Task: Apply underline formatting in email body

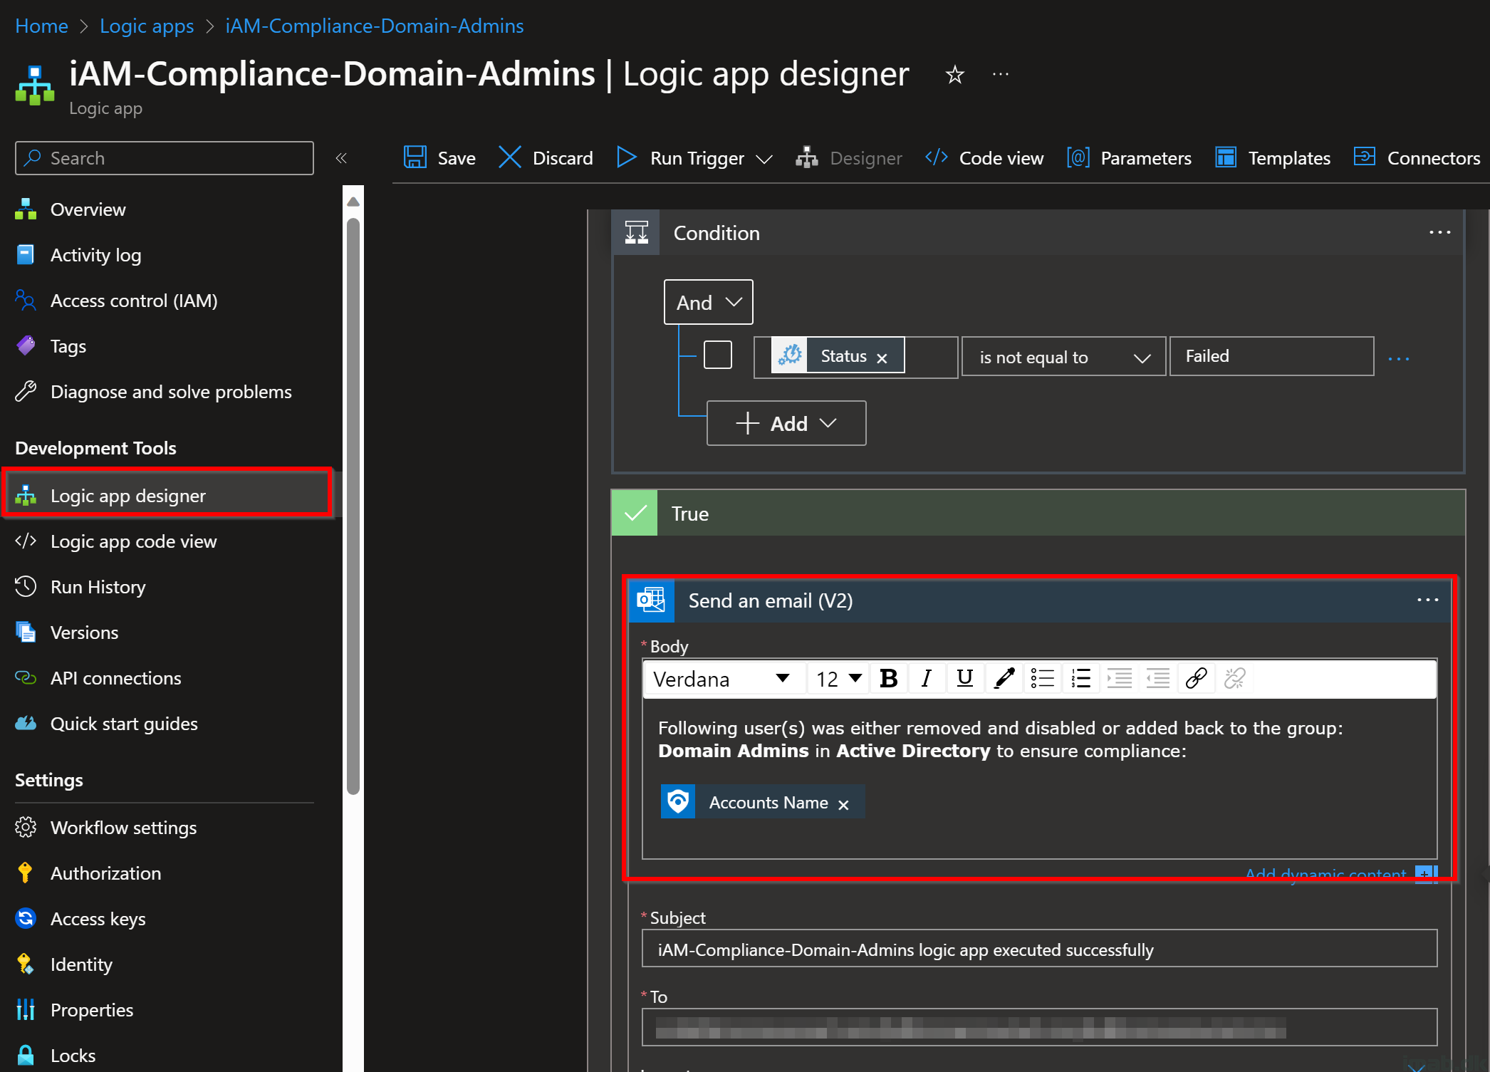Action: point(965,679)
